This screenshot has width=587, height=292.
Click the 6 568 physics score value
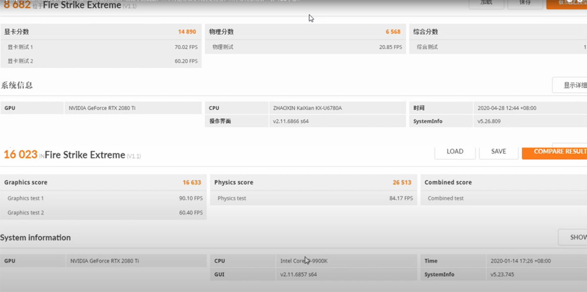[x=393, y=32]
